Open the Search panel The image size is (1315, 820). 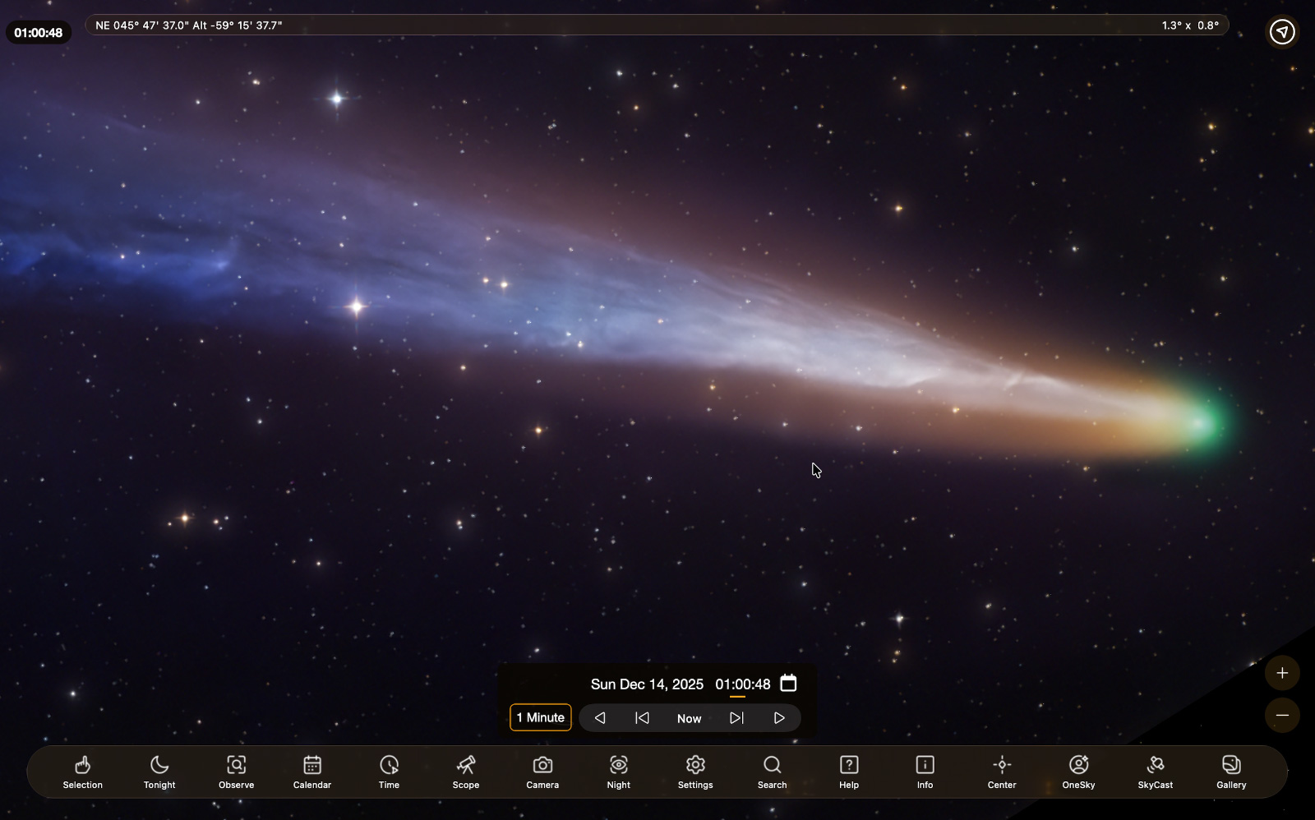tap(772, 772)
